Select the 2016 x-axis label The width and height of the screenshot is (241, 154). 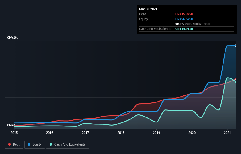(50, 133)
